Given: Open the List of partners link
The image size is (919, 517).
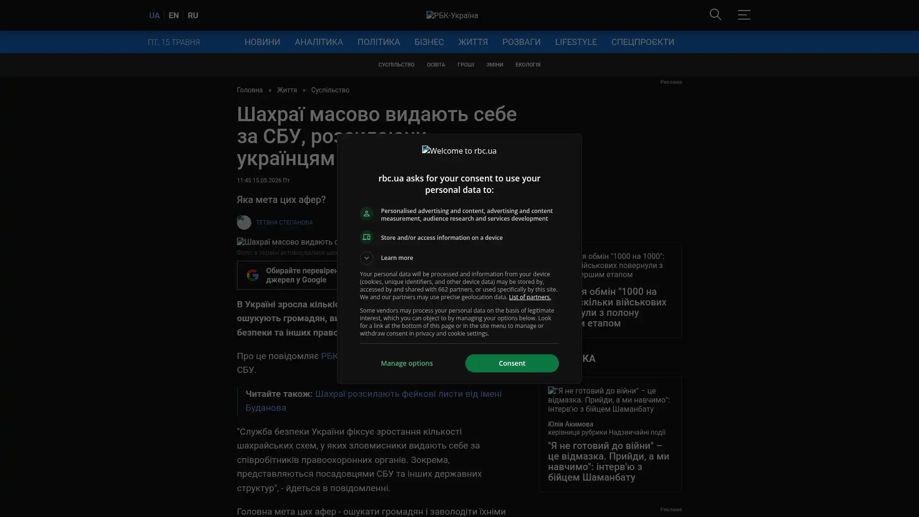Looking at the screenshot, I should (529, 297).
